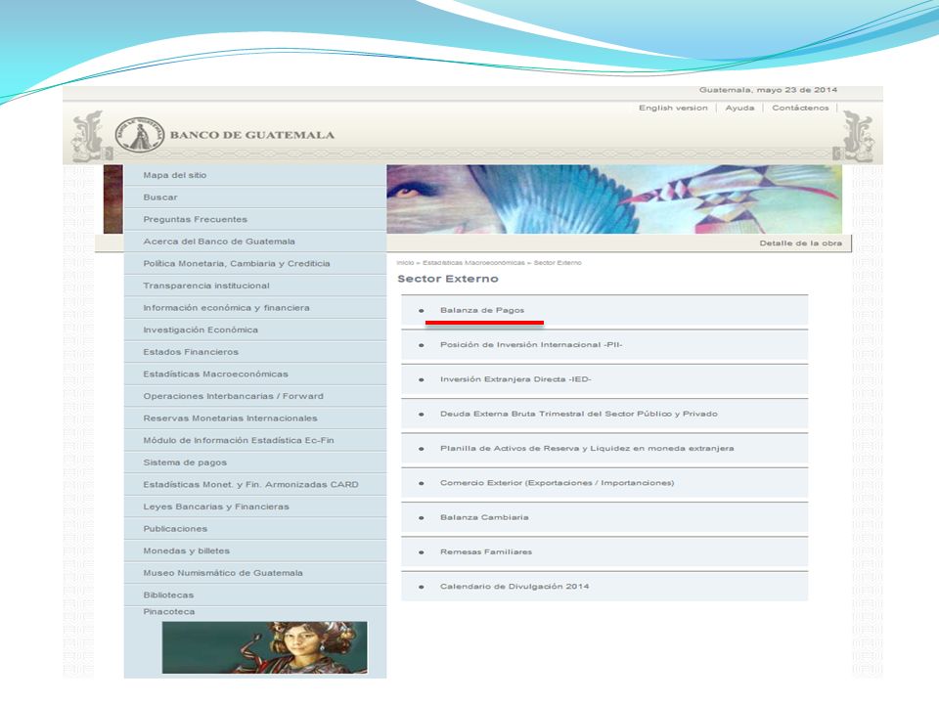This screenshot has width=939, height=704.
Task: Open Leyes Bancarias y Financieras
Action: click(x=255, y=507)
